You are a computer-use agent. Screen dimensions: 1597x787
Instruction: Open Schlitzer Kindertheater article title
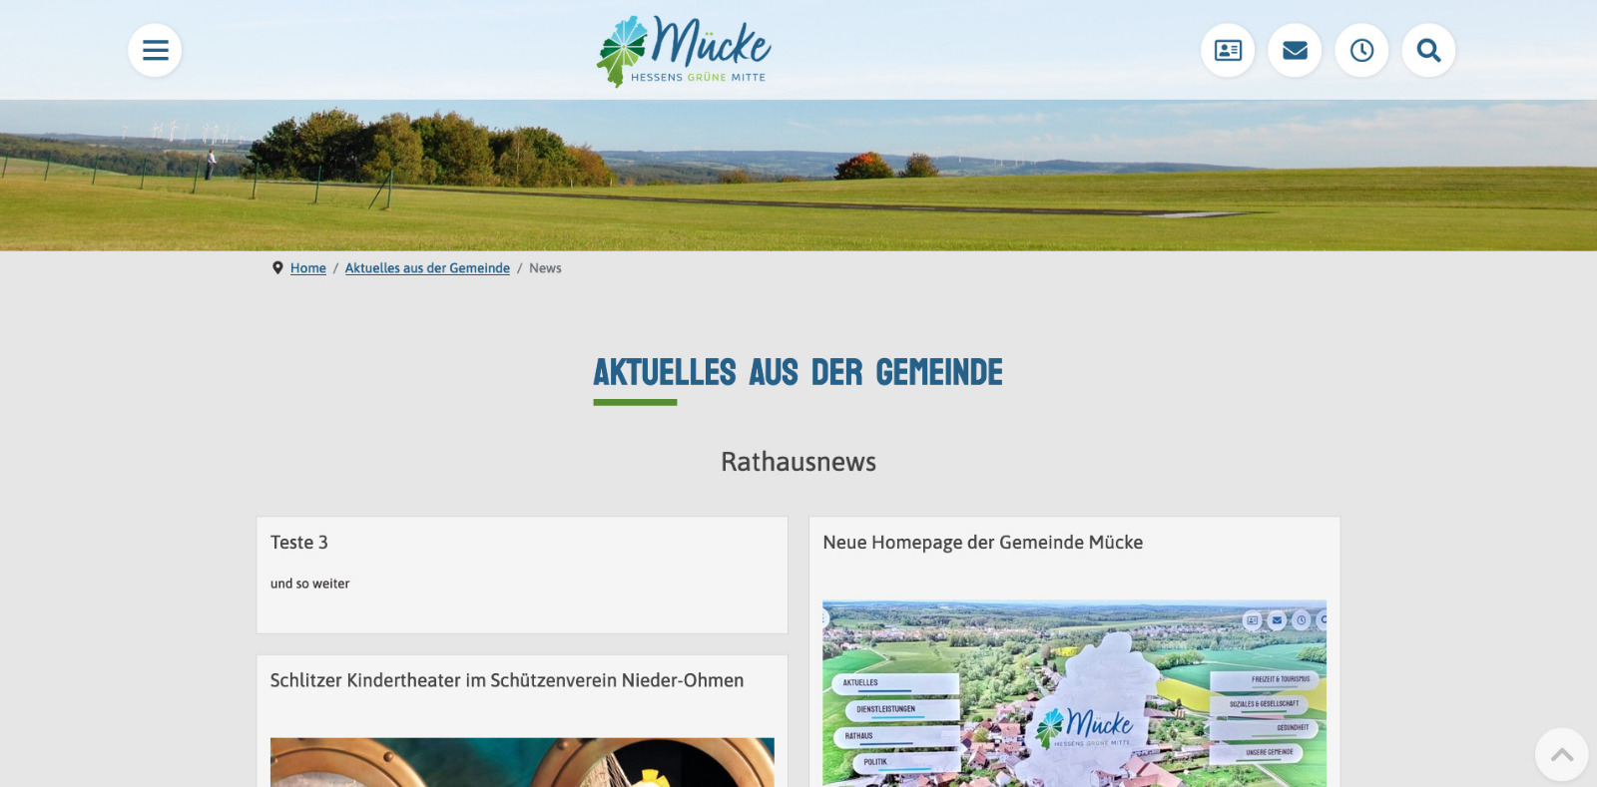click(507, 680)
